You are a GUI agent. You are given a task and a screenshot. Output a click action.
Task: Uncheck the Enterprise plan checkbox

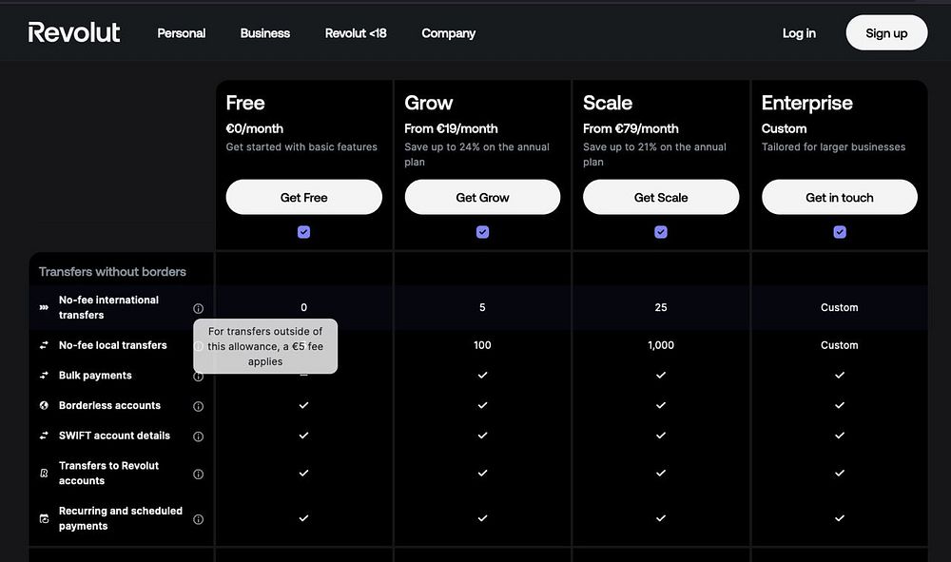point(840,232)
